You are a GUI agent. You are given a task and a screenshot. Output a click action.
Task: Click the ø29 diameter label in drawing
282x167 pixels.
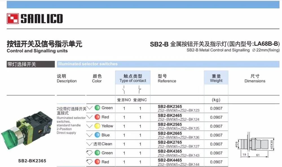tap(237, 144)
